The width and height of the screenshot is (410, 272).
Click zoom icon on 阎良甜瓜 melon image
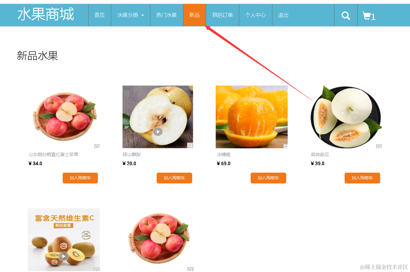[379, 146]
